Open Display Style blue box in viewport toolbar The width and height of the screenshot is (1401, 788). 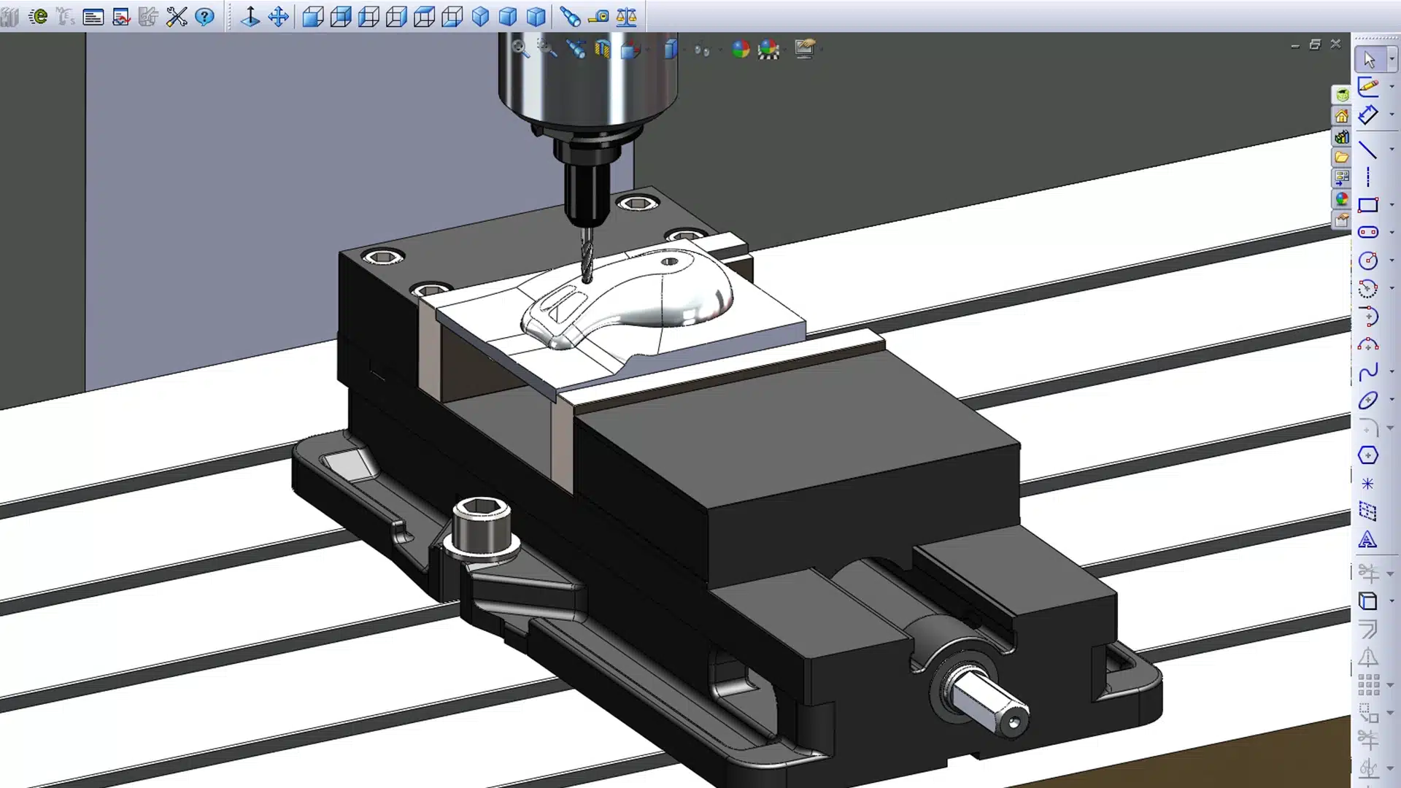point(671,49)
